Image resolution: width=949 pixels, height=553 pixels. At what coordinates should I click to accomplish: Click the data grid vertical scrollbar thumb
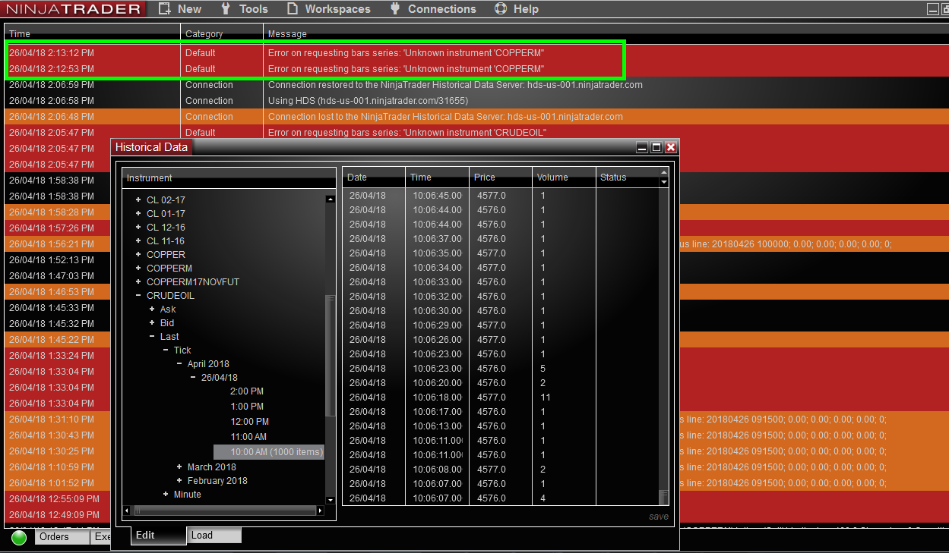click(664, 497)
